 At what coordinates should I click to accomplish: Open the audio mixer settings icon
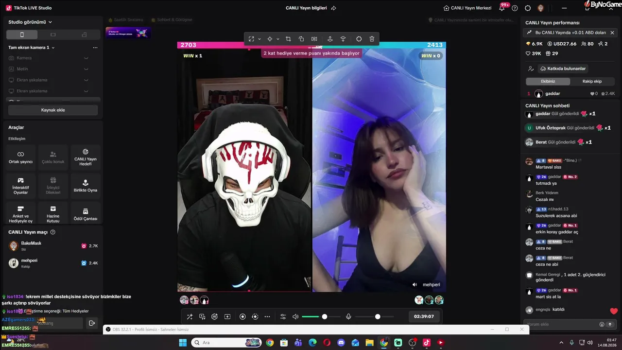click(283, 317)
